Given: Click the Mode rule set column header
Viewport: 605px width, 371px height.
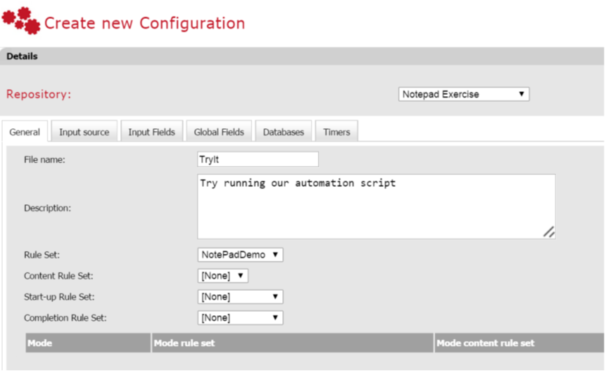Looking at the screenshot, I should [x=292, y=343].
